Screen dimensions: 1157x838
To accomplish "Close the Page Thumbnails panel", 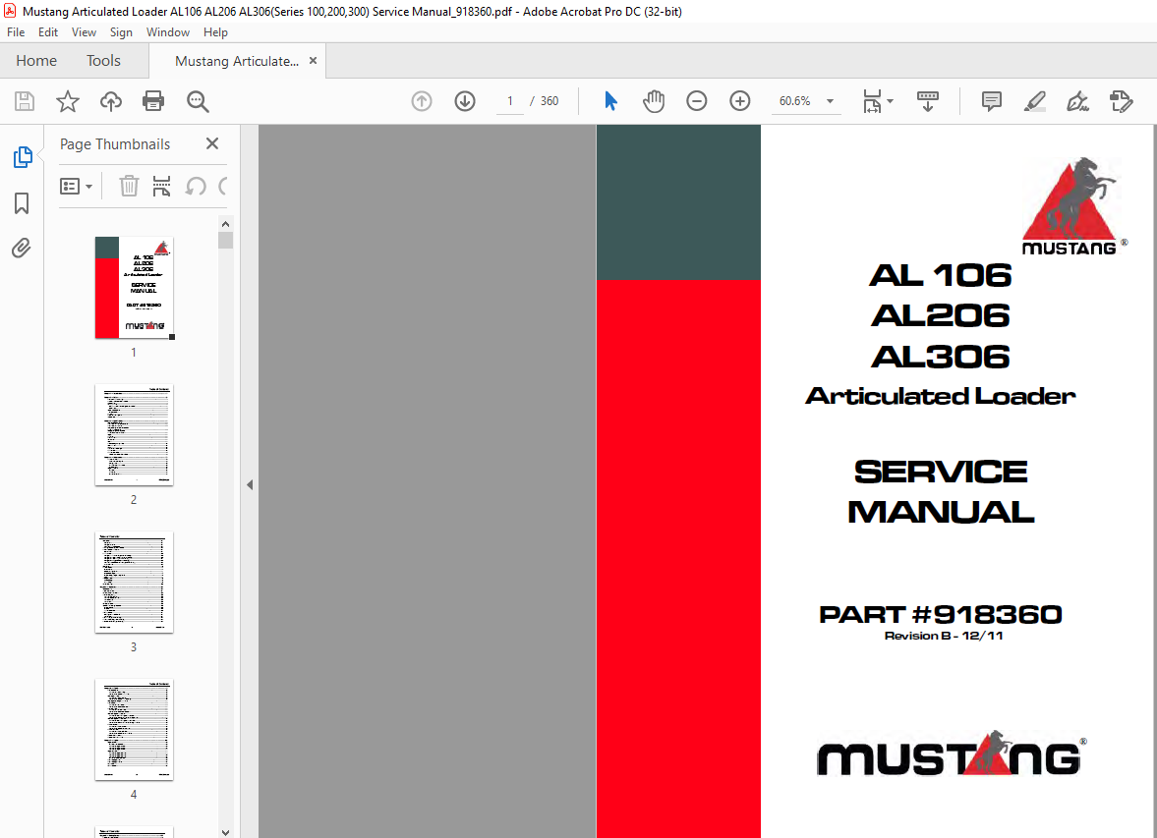I will (211, 143).
